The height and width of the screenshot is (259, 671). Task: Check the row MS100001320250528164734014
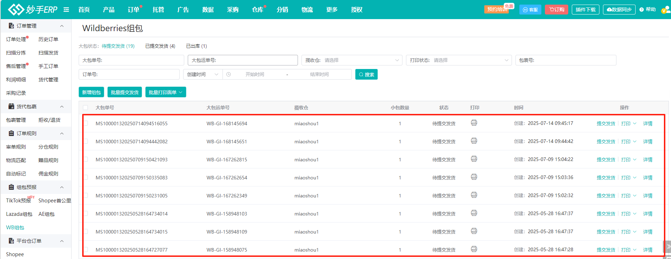[85, 213]
